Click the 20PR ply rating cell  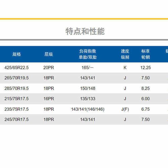point(49,68)
